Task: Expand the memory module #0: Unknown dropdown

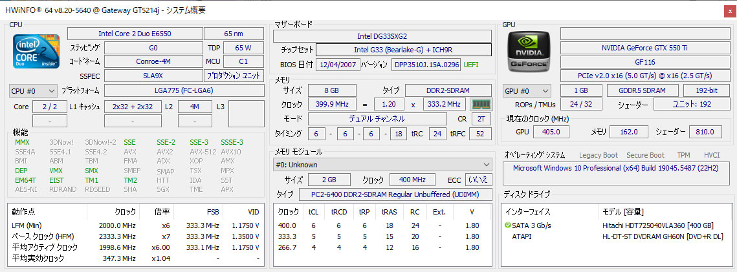Action: point(382,165)
